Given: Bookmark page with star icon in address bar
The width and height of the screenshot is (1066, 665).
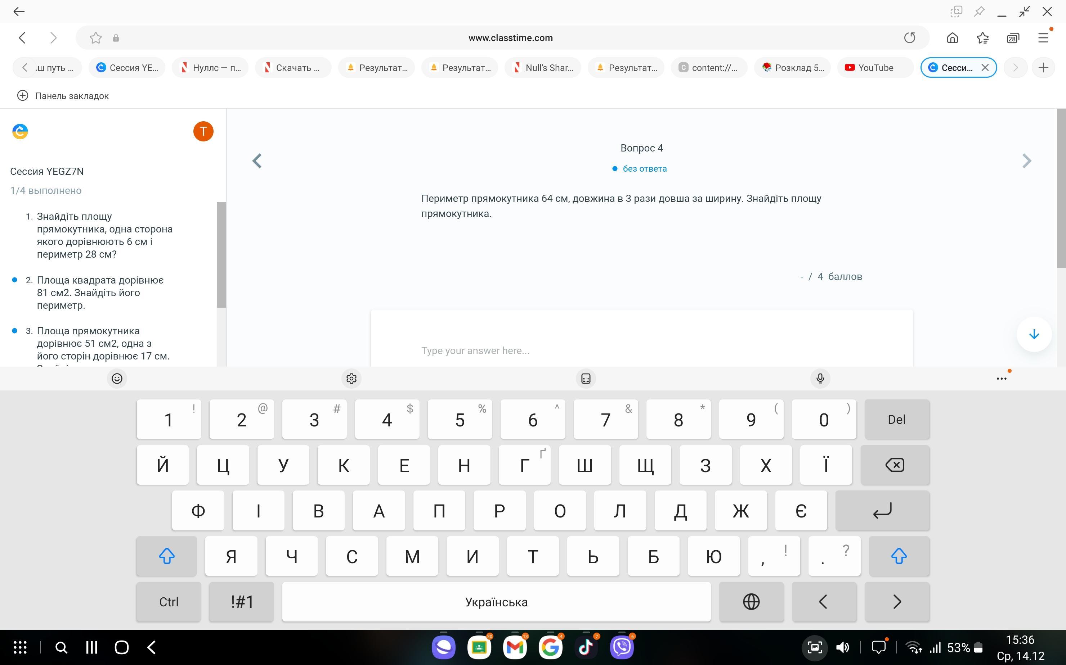Looking at the screenshot, I should [x=95, y=38].
